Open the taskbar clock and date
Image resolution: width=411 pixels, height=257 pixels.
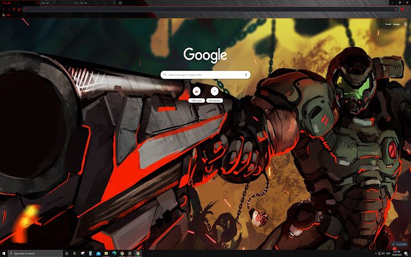tap(397, 253)
